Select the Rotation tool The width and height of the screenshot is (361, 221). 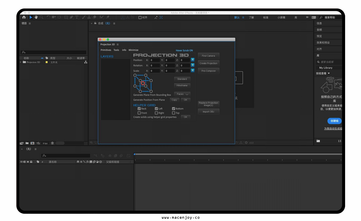[x=48, y=17]
